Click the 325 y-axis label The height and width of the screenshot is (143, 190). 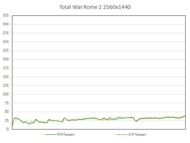pyautogui.click(x=5, y=15)
